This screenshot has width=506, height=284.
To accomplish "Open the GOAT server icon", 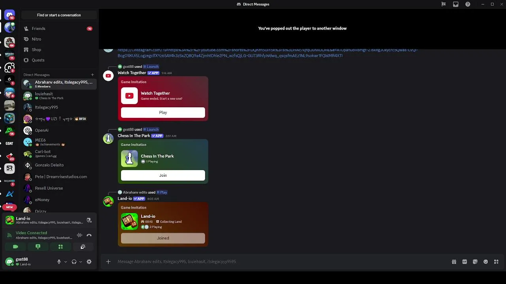I will coord(9,143).
